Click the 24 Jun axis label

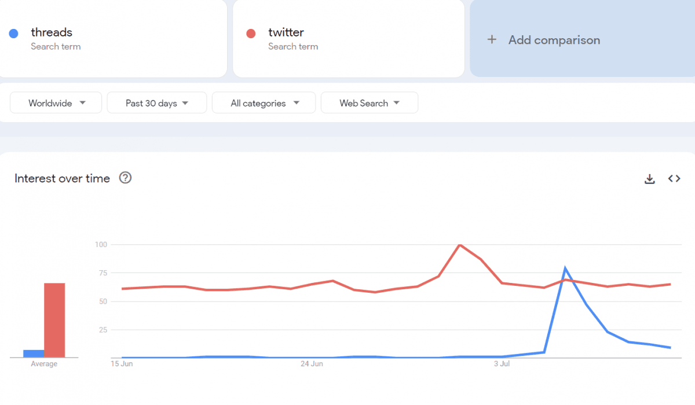tap(312, 364)
